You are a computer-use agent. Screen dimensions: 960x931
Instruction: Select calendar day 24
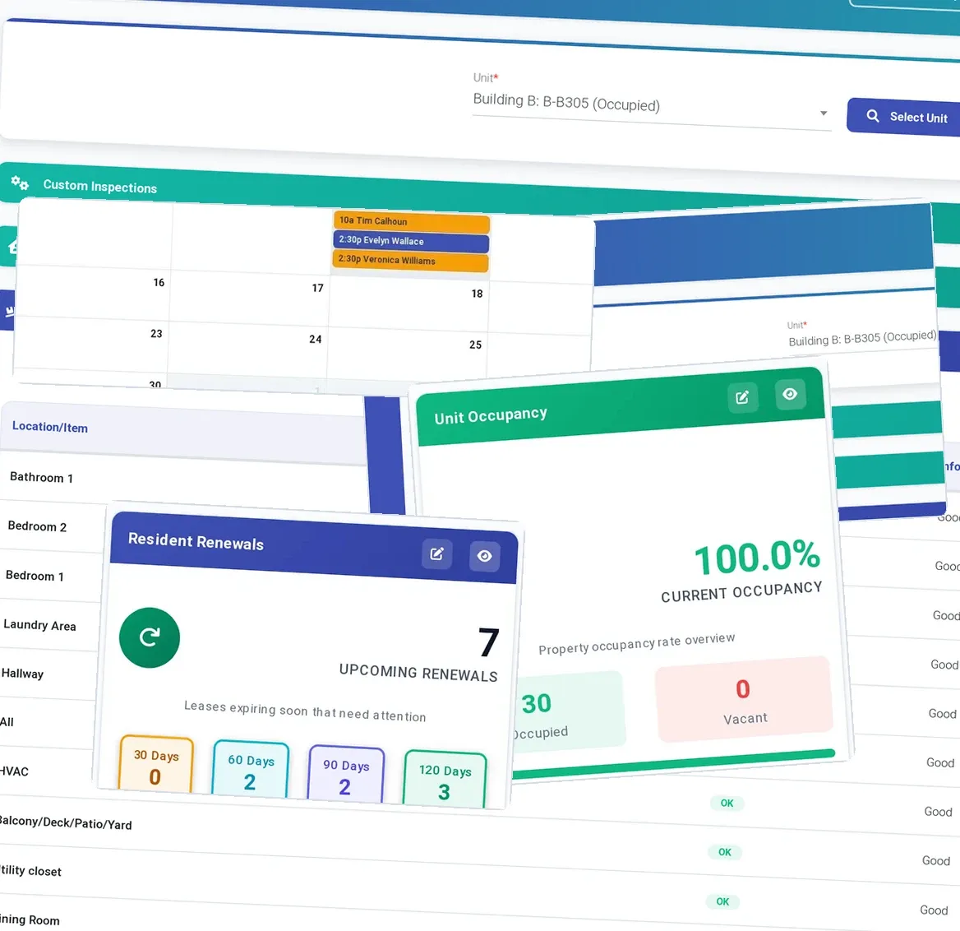pyautogui.click(x=315, y=340)
